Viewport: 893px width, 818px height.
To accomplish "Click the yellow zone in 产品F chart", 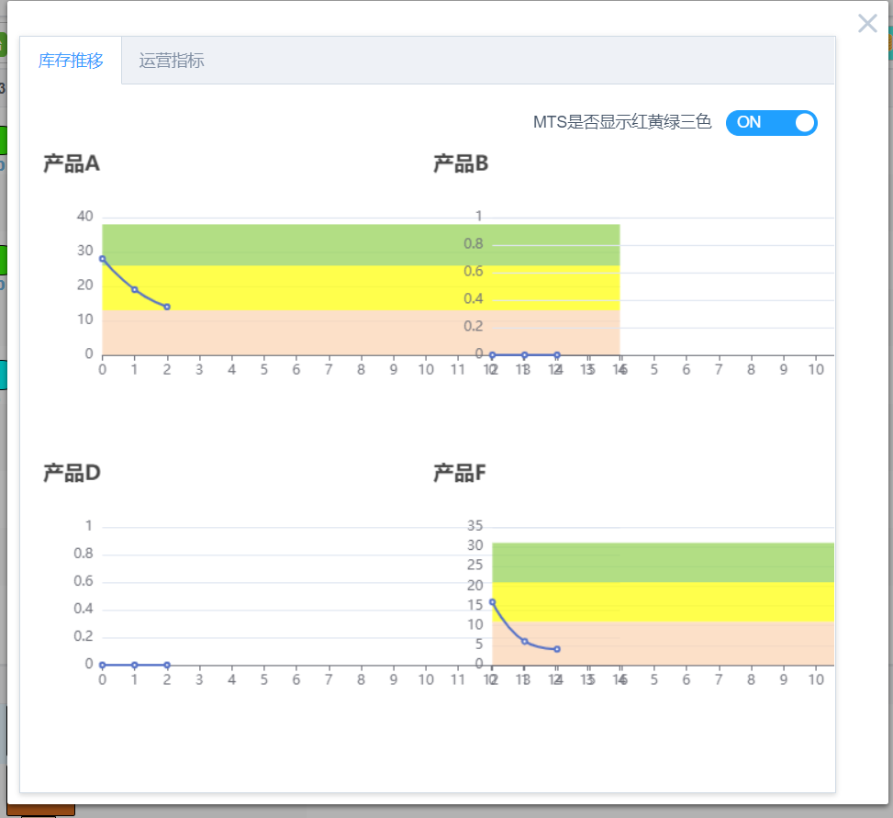I will [x=664, y=601].
